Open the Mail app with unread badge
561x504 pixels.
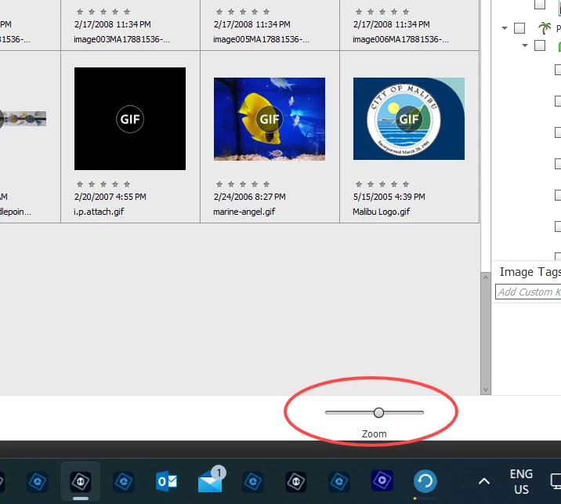coord(211,480)
